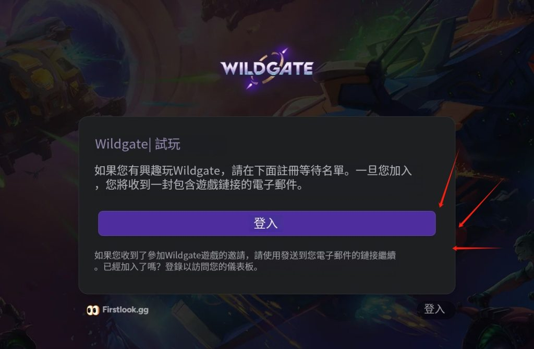Click the waitlist paragraph starting 如果您有興趣
Screen dimensions: 534x349
pos(253,177)
